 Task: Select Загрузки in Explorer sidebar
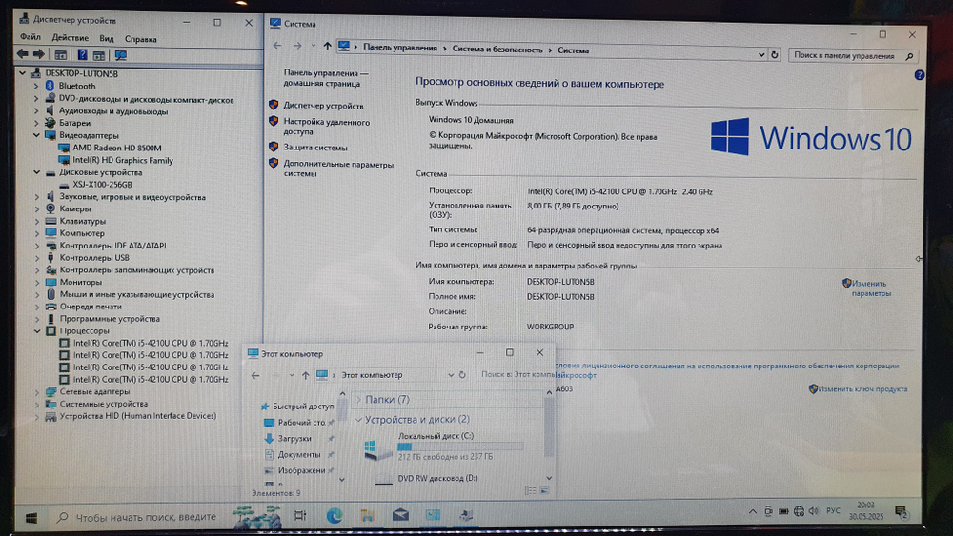(x=294, y=438)
